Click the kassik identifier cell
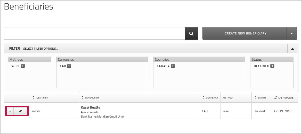Screen dimensions: 302x134 [x=36, y=111]
